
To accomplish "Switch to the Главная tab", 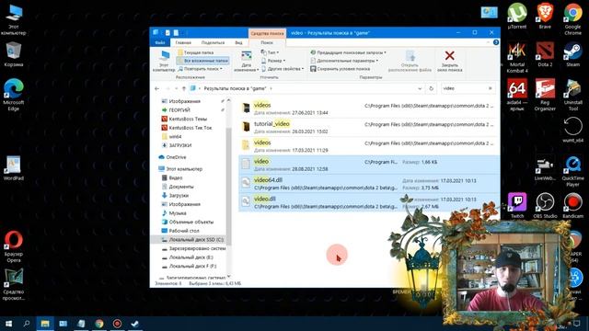I will [x=183, y=42].
